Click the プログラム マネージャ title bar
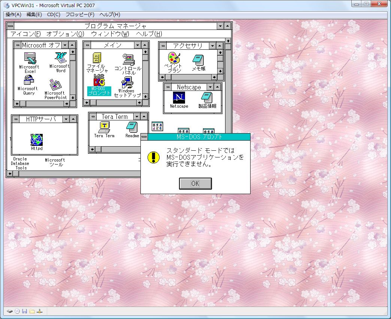Image resolution: width=391 pixels, height=319 pixels. [115, 26]
